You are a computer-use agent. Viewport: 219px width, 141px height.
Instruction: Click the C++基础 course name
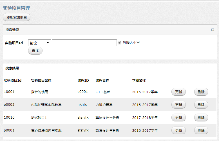[103, 92]
